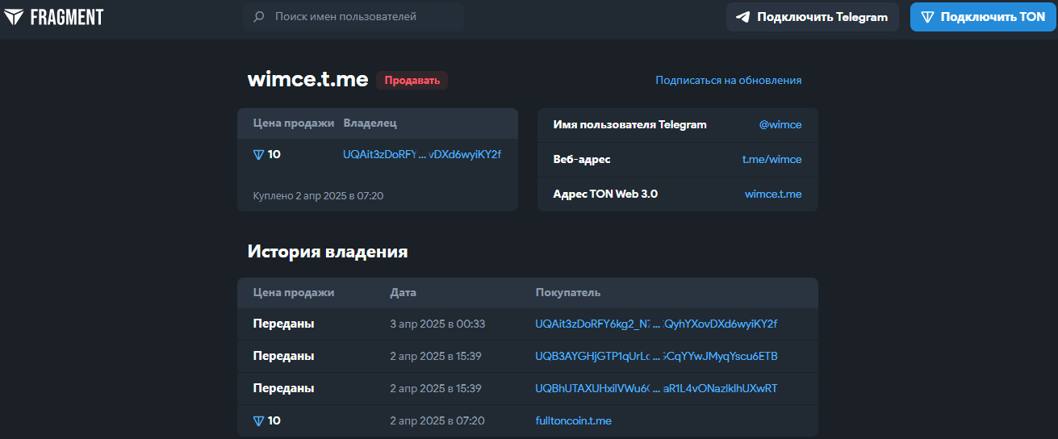Click the 'Владелец' column header

370,123
